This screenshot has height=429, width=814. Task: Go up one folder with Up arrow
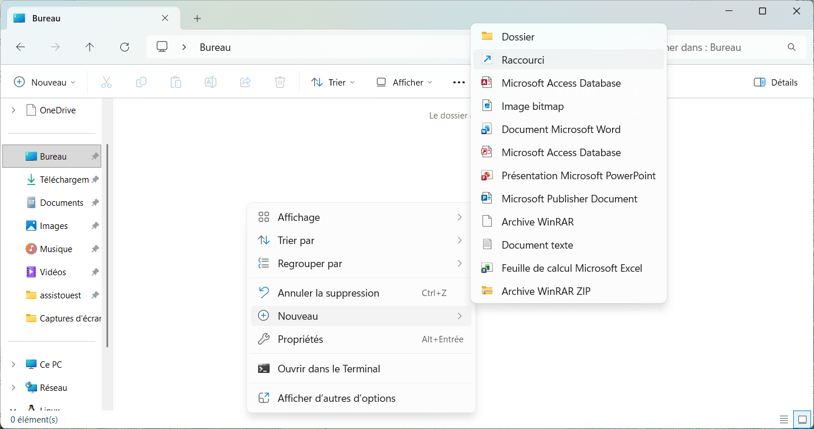(90, 47)
